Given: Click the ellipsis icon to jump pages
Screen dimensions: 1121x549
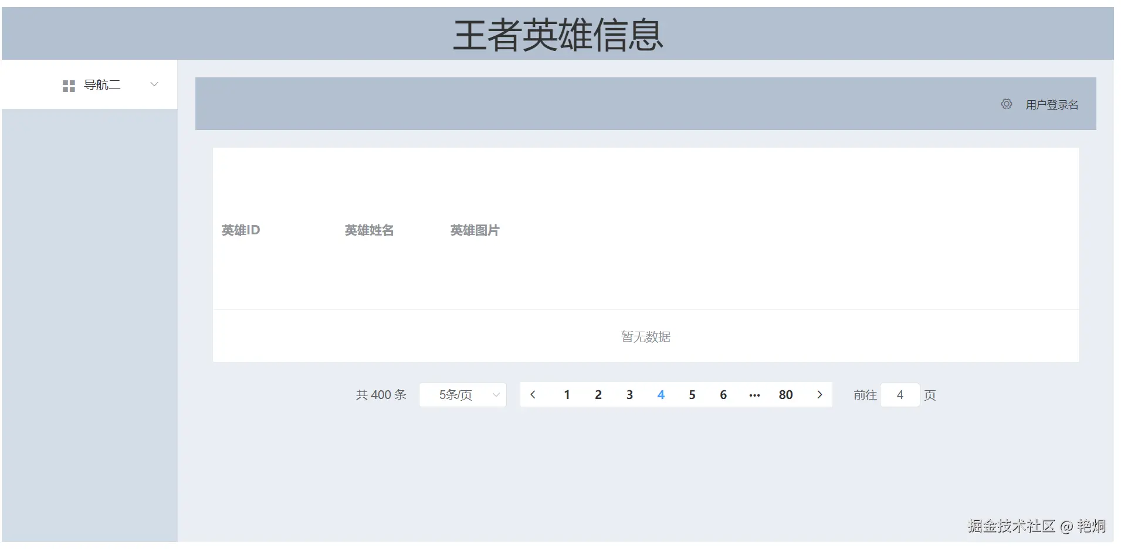Looking at the screenshot, I should tap(754, 394).
